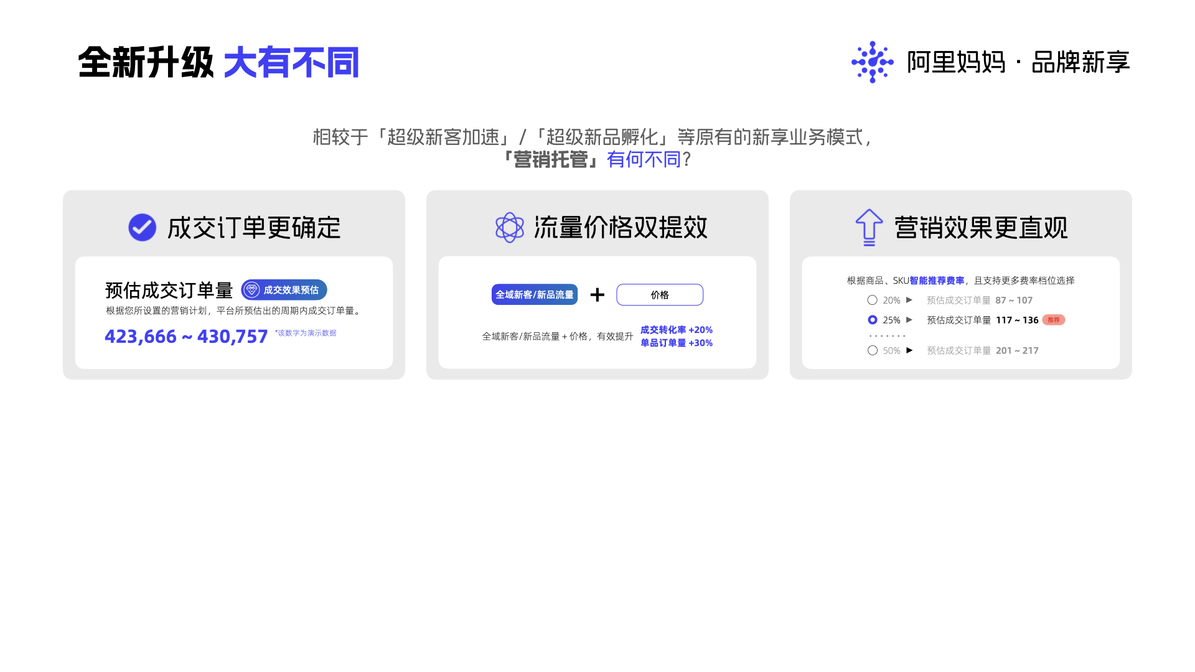This screenshot has width=1195, height=672.
Task: Click the upward arrow icon beside 营销效果更直观
Action: (869, 228)
